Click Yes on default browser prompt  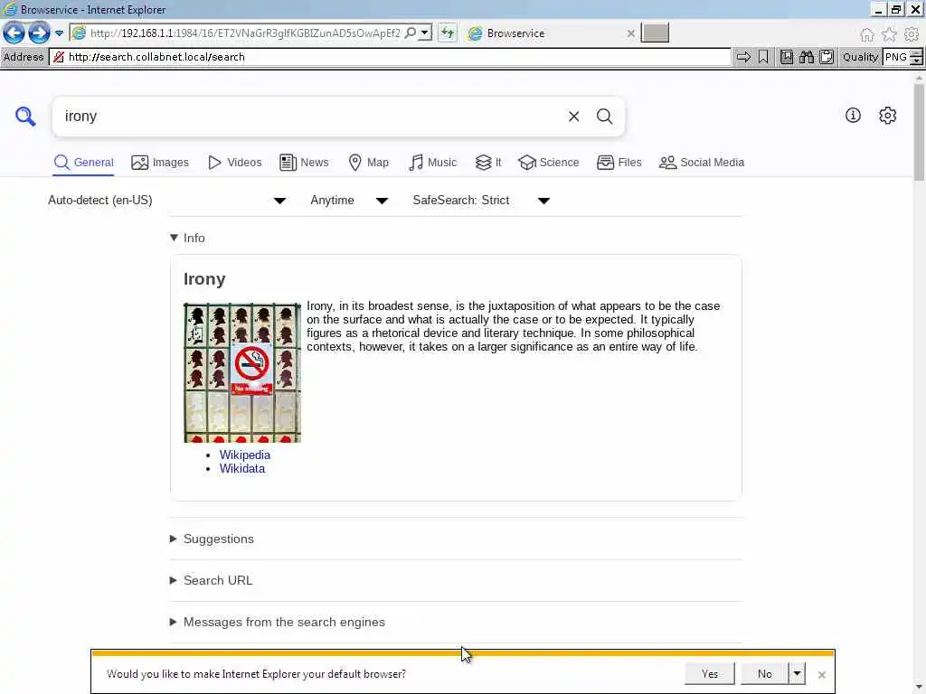point(709,673)
